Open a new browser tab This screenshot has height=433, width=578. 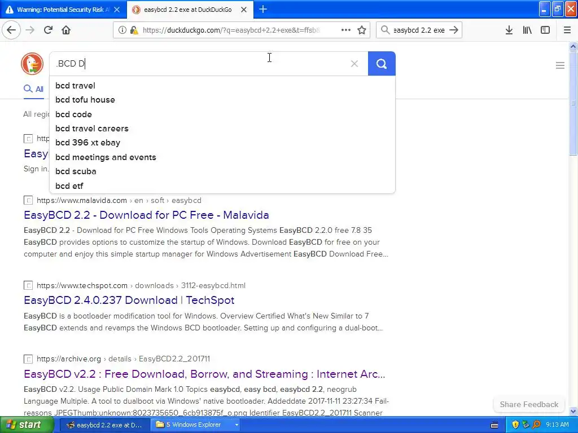(x=263, y=9)
